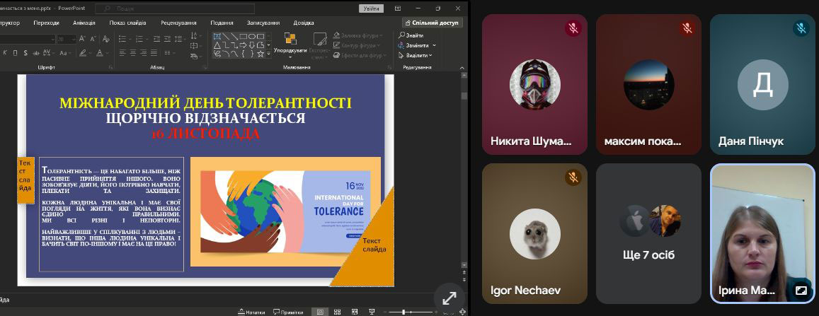Toggle the Нотатки (Notes) pane
Screen dimensions: 819x316
[x=251, y=312]
